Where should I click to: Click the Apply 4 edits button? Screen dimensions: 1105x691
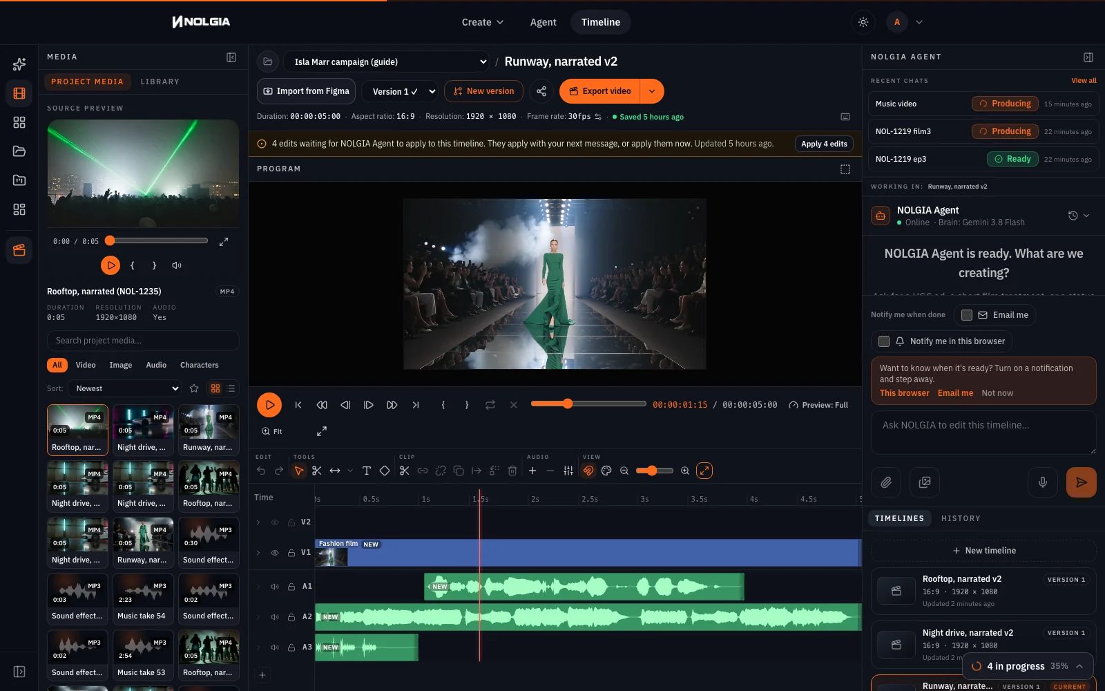[824, 144]
